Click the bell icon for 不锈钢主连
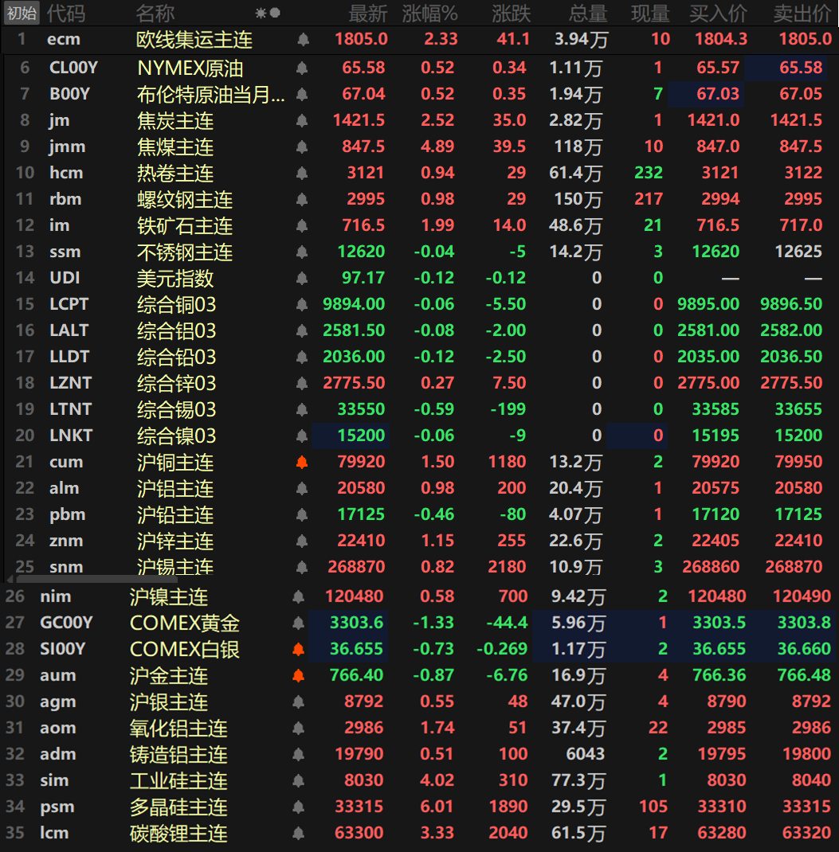 click(302, 252)
